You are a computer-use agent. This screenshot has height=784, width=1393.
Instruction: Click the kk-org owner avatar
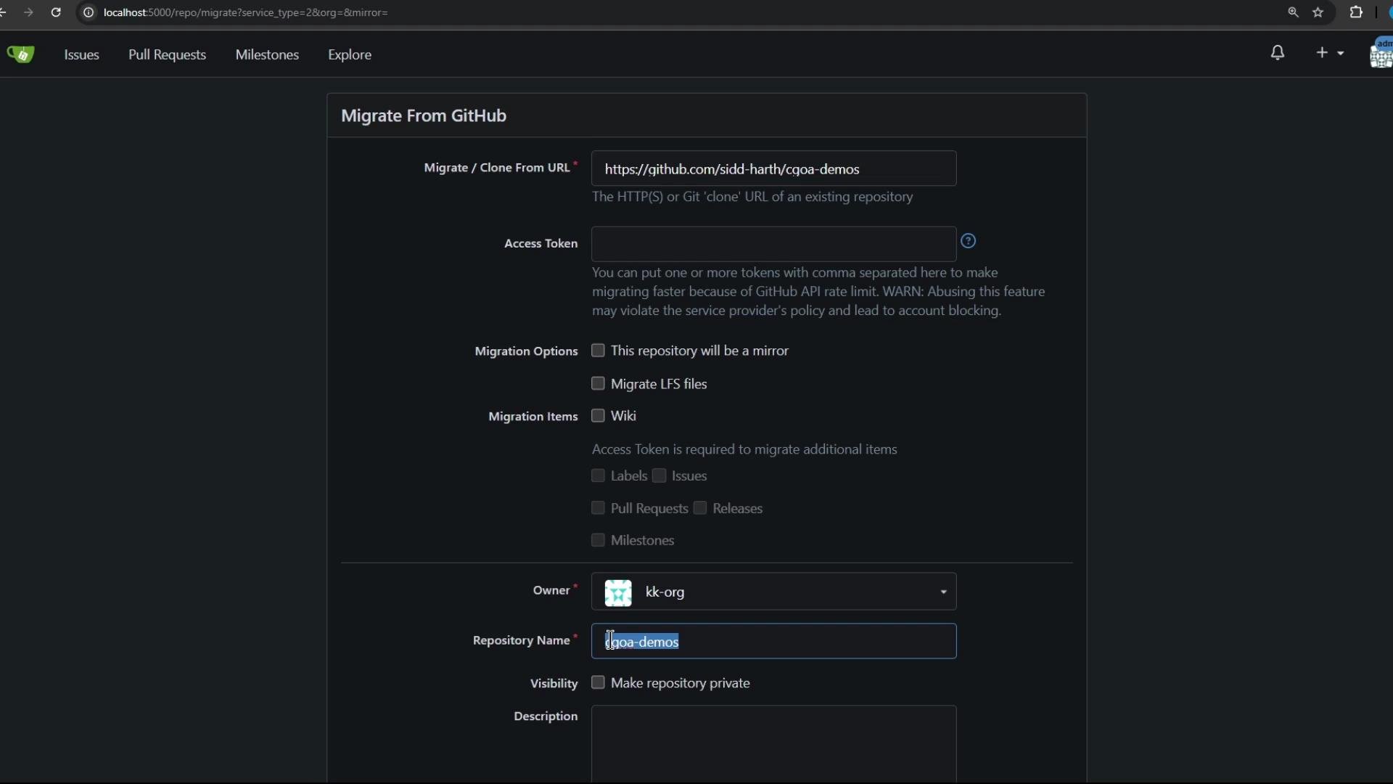[618, 592]
